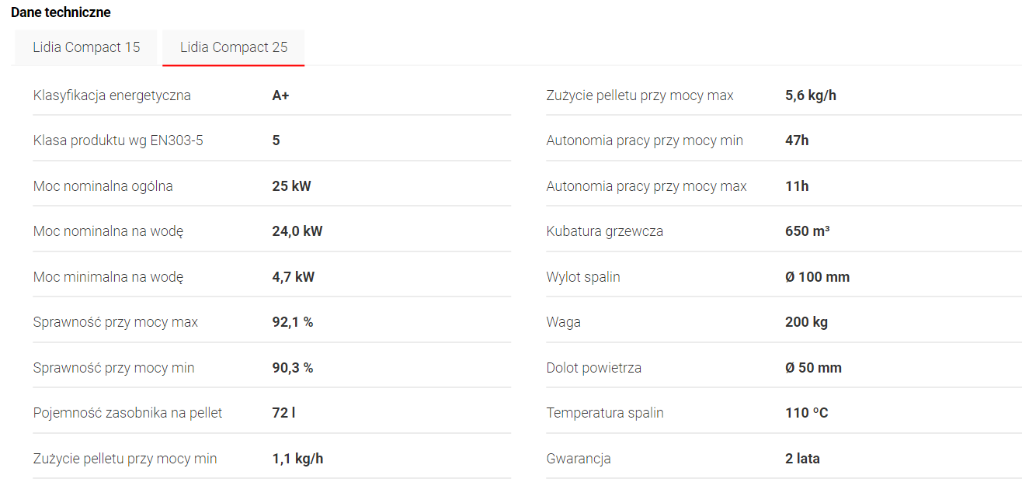This screenshot has width=1022, height=482.
Task: Click the 2 lata warranty value
Action: (x=802, y=459)
